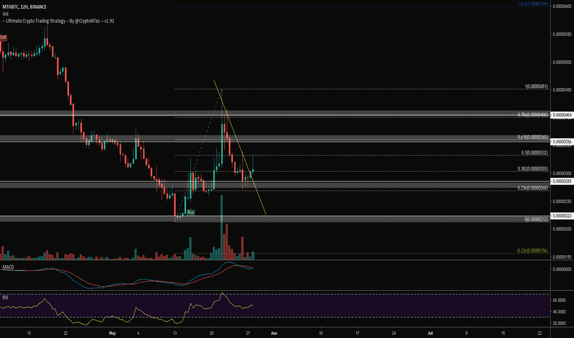Click the Jun label on time axis
This screenshot has width=574, height=338.
click(x=273, y=333)
